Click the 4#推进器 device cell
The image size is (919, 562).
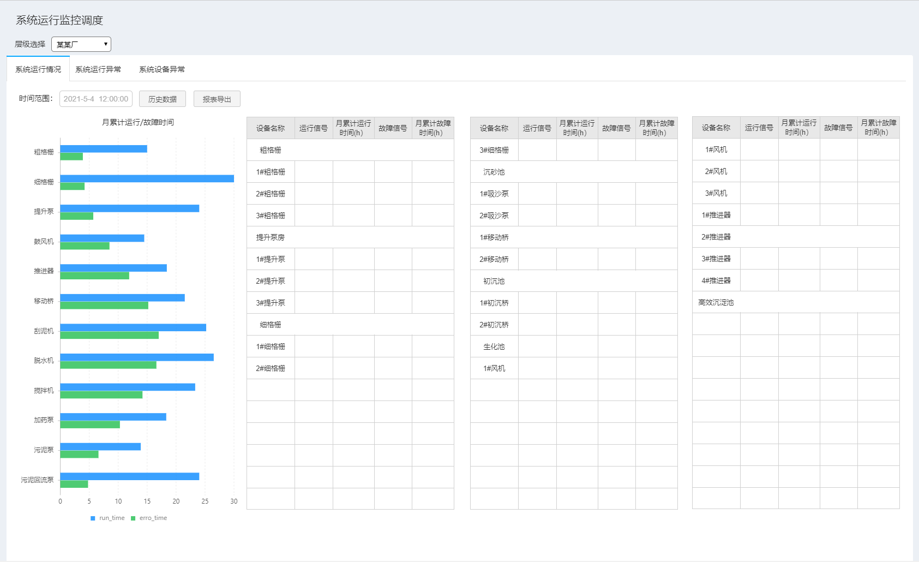[716, 280]
